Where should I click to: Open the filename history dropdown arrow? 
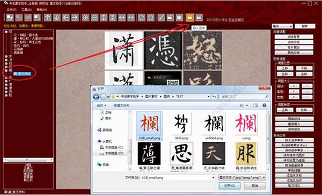pyautogui.click(x=213, y=177)
